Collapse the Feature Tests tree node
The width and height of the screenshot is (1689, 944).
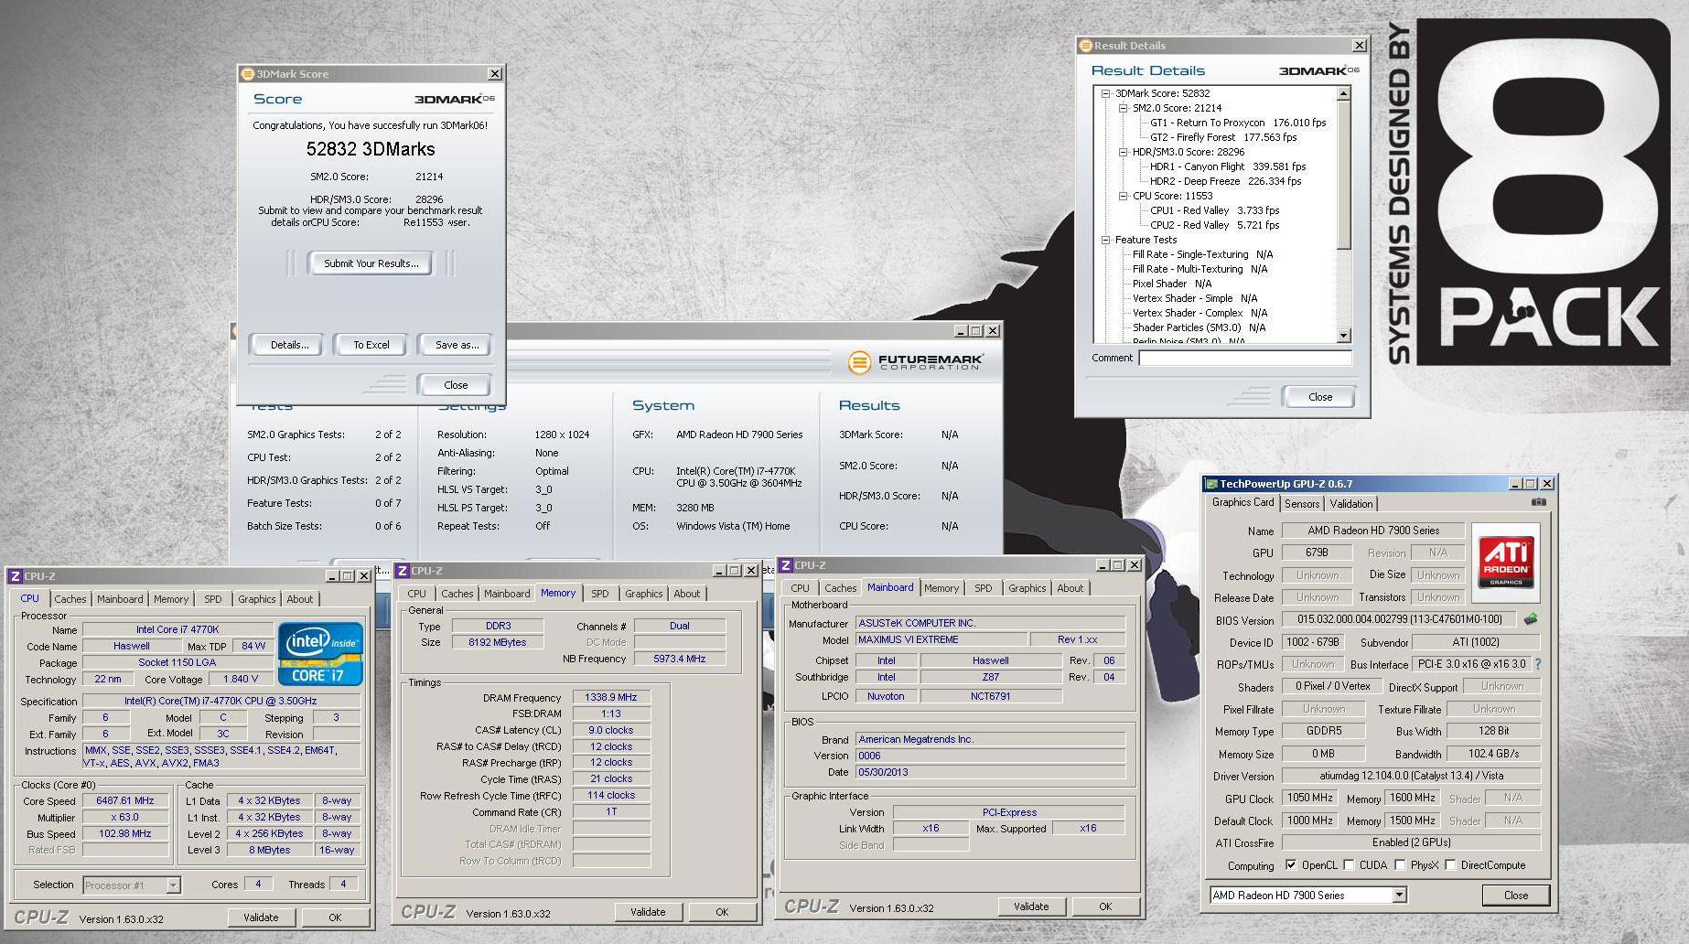[x=1105, y=240]
